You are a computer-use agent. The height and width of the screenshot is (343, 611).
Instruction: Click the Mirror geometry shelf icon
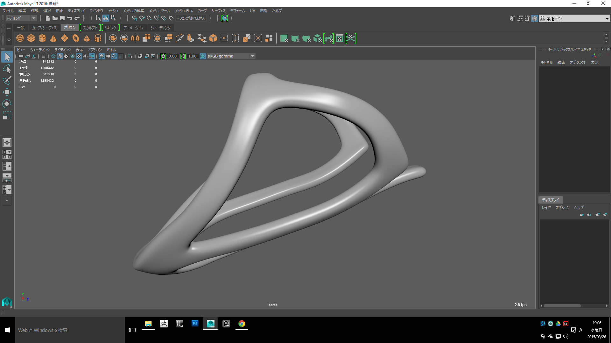[135, 38]
